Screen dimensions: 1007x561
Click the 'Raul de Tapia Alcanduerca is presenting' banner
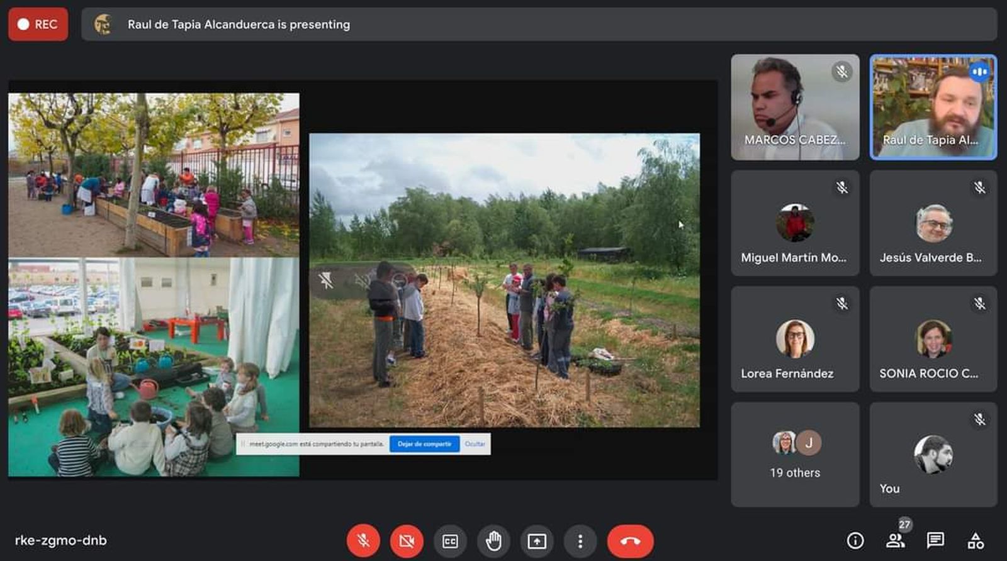[239, 25]
